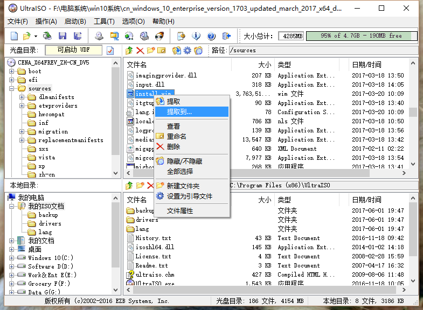
Task: Click the disc panel New Folder icon
Action: pyautogui.click(x=151, y=50)
